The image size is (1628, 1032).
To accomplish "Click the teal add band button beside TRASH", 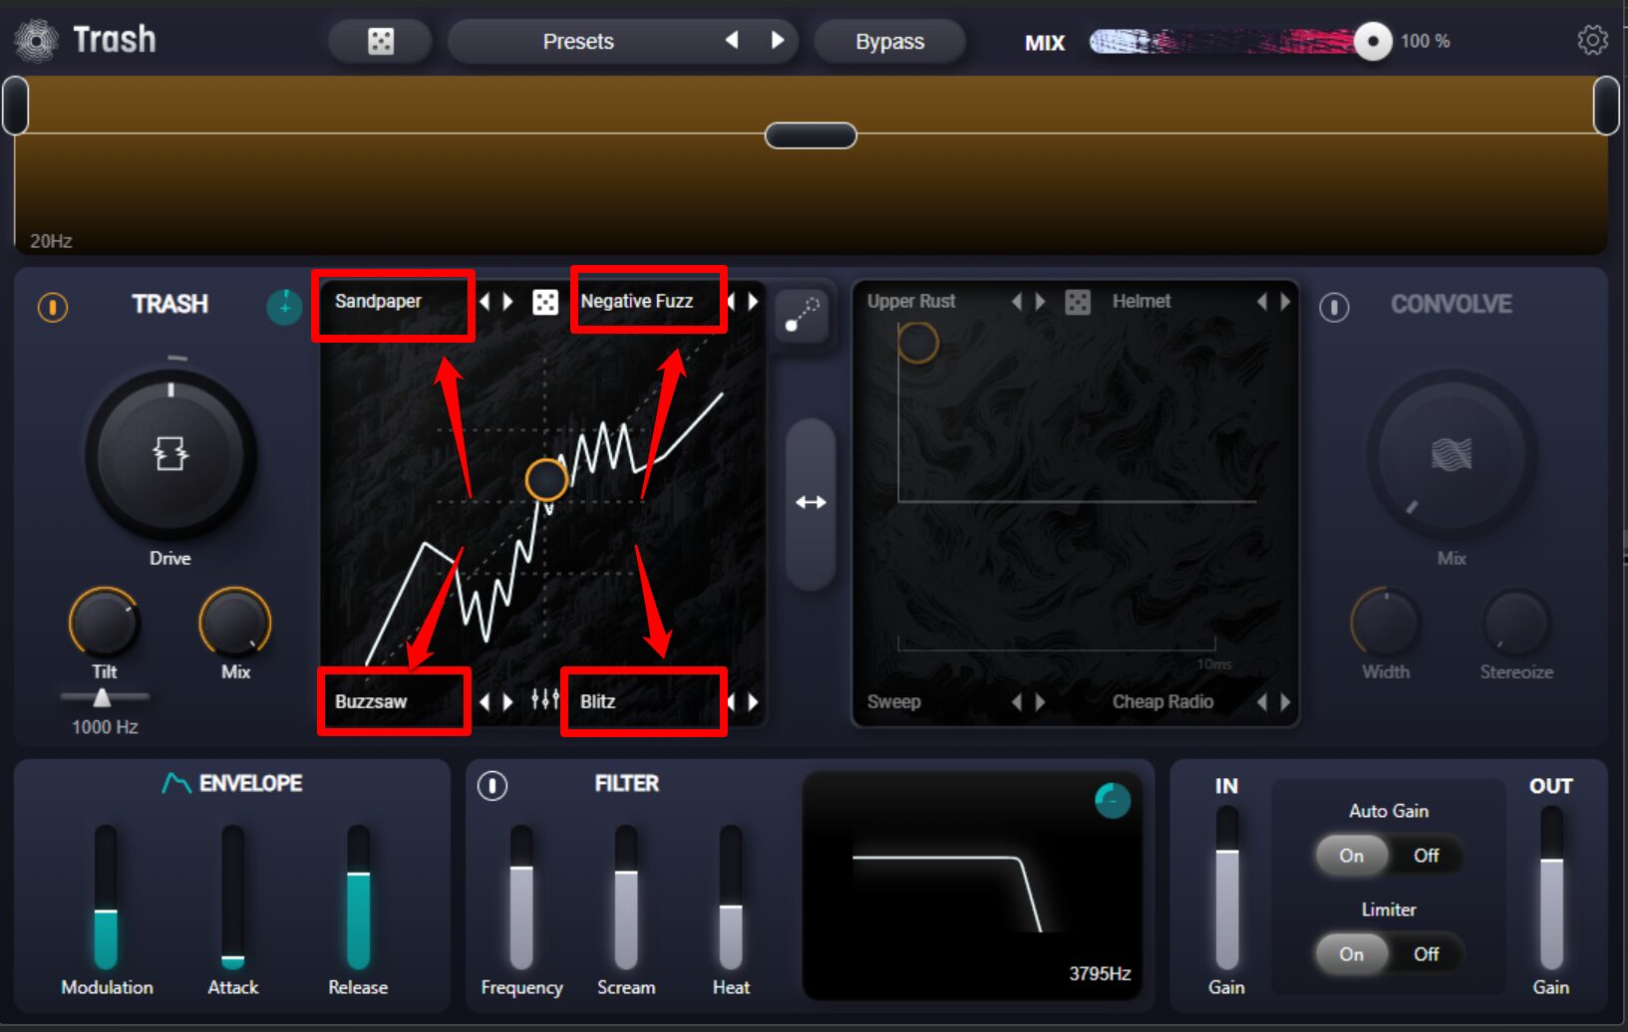I will tap(284, 307).
